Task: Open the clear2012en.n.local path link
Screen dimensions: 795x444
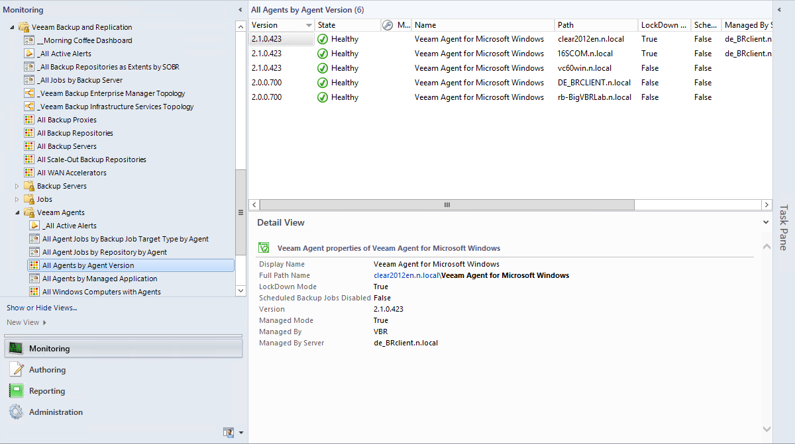Action: (x=406, y=275)
